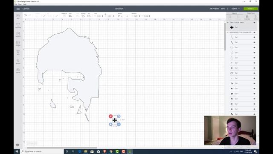Viewport: 273px width, 154px height.
Task: Click the size lock icon in toolbar
Action: tap(105, 14)
